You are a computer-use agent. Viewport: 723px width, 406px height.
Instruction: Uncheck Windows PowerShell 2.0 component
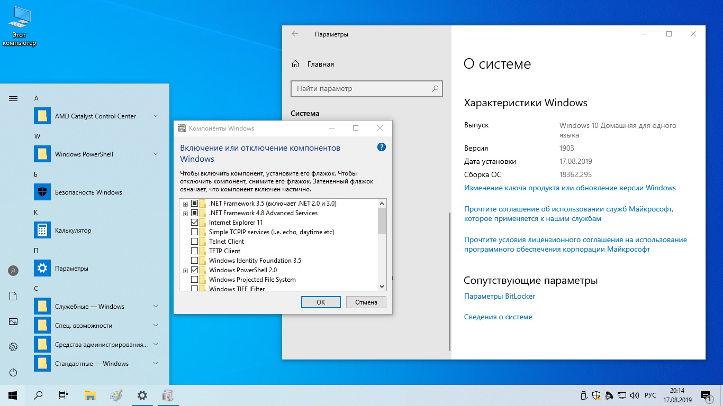[194, 270]
